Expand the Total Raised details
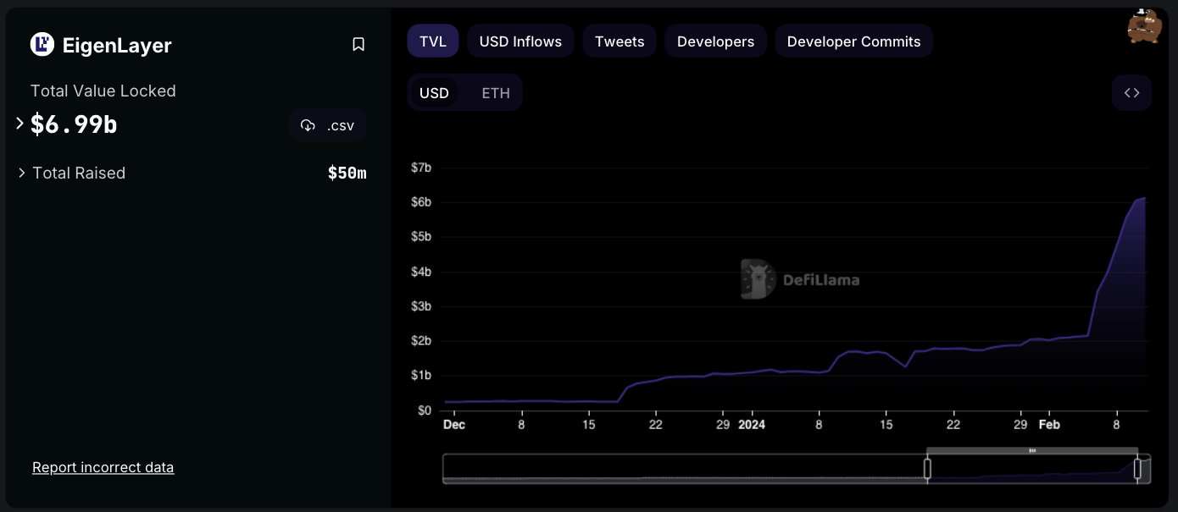 coord(22,173)
